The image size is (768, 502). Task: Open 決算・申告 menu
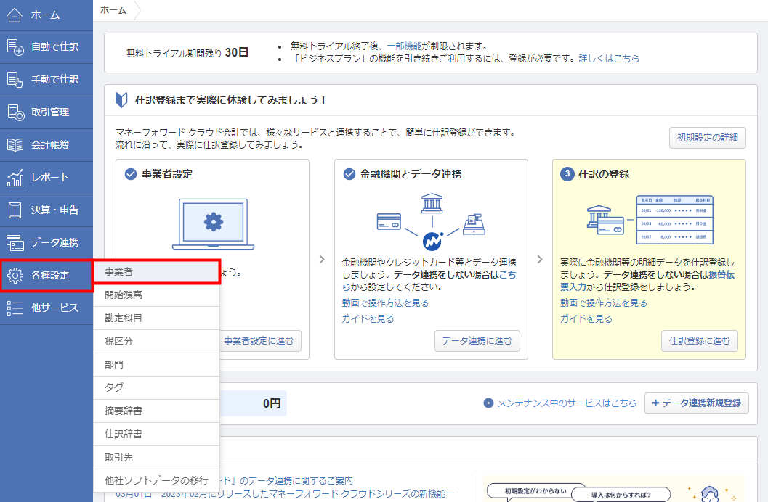(46, 210)
